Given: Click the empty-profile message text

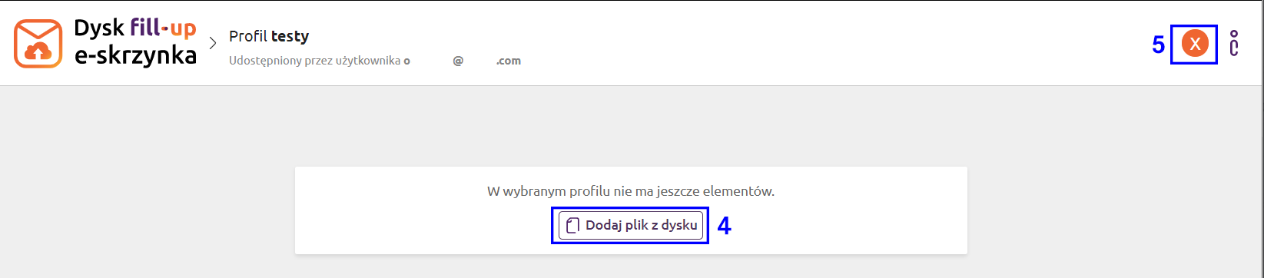Looking at the screenshot, I should (631, 191).
